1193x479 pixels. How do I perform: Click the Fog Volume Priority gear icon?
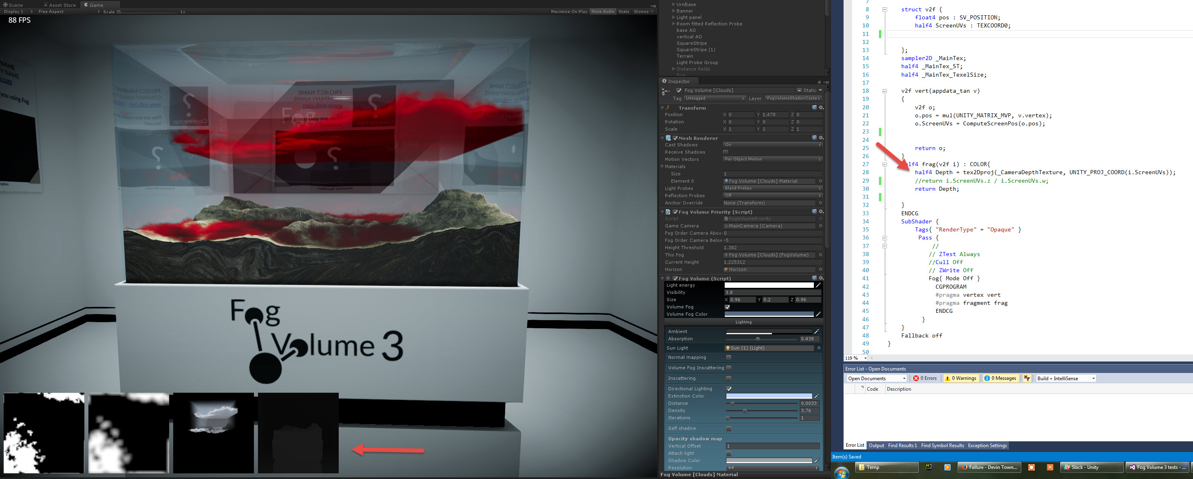[x=821, y=212]
